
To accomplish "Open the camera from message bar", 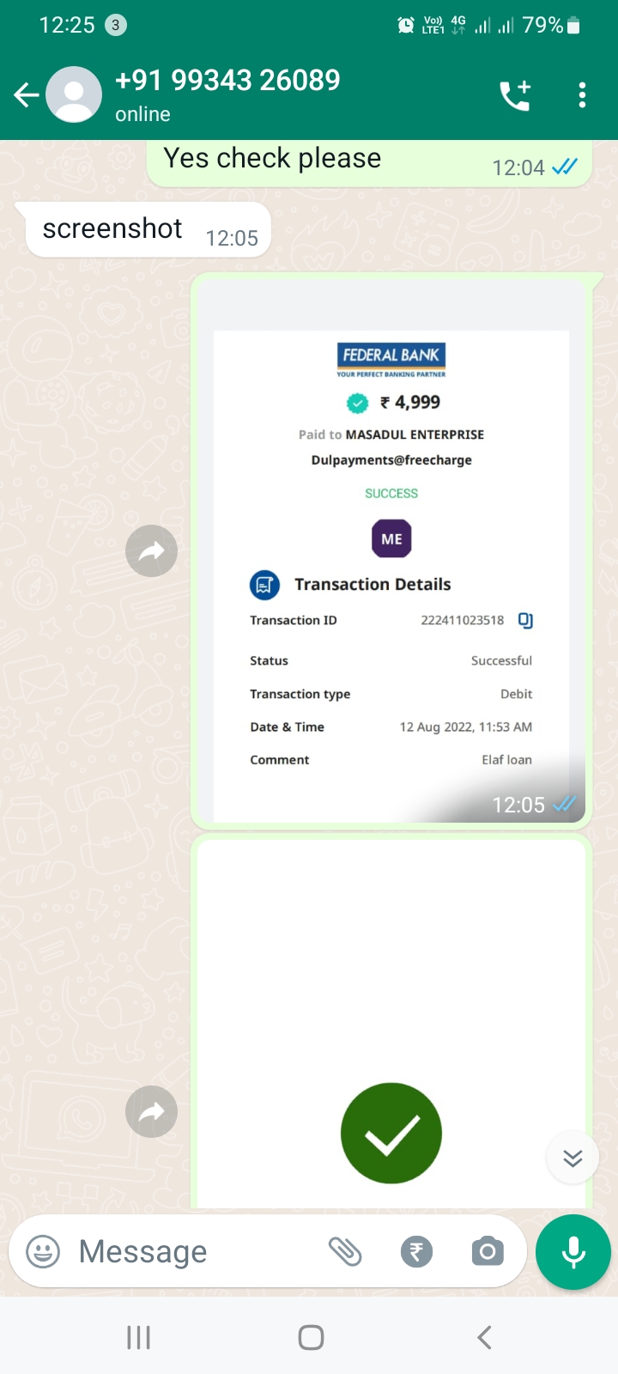I will pos(488,1251).
